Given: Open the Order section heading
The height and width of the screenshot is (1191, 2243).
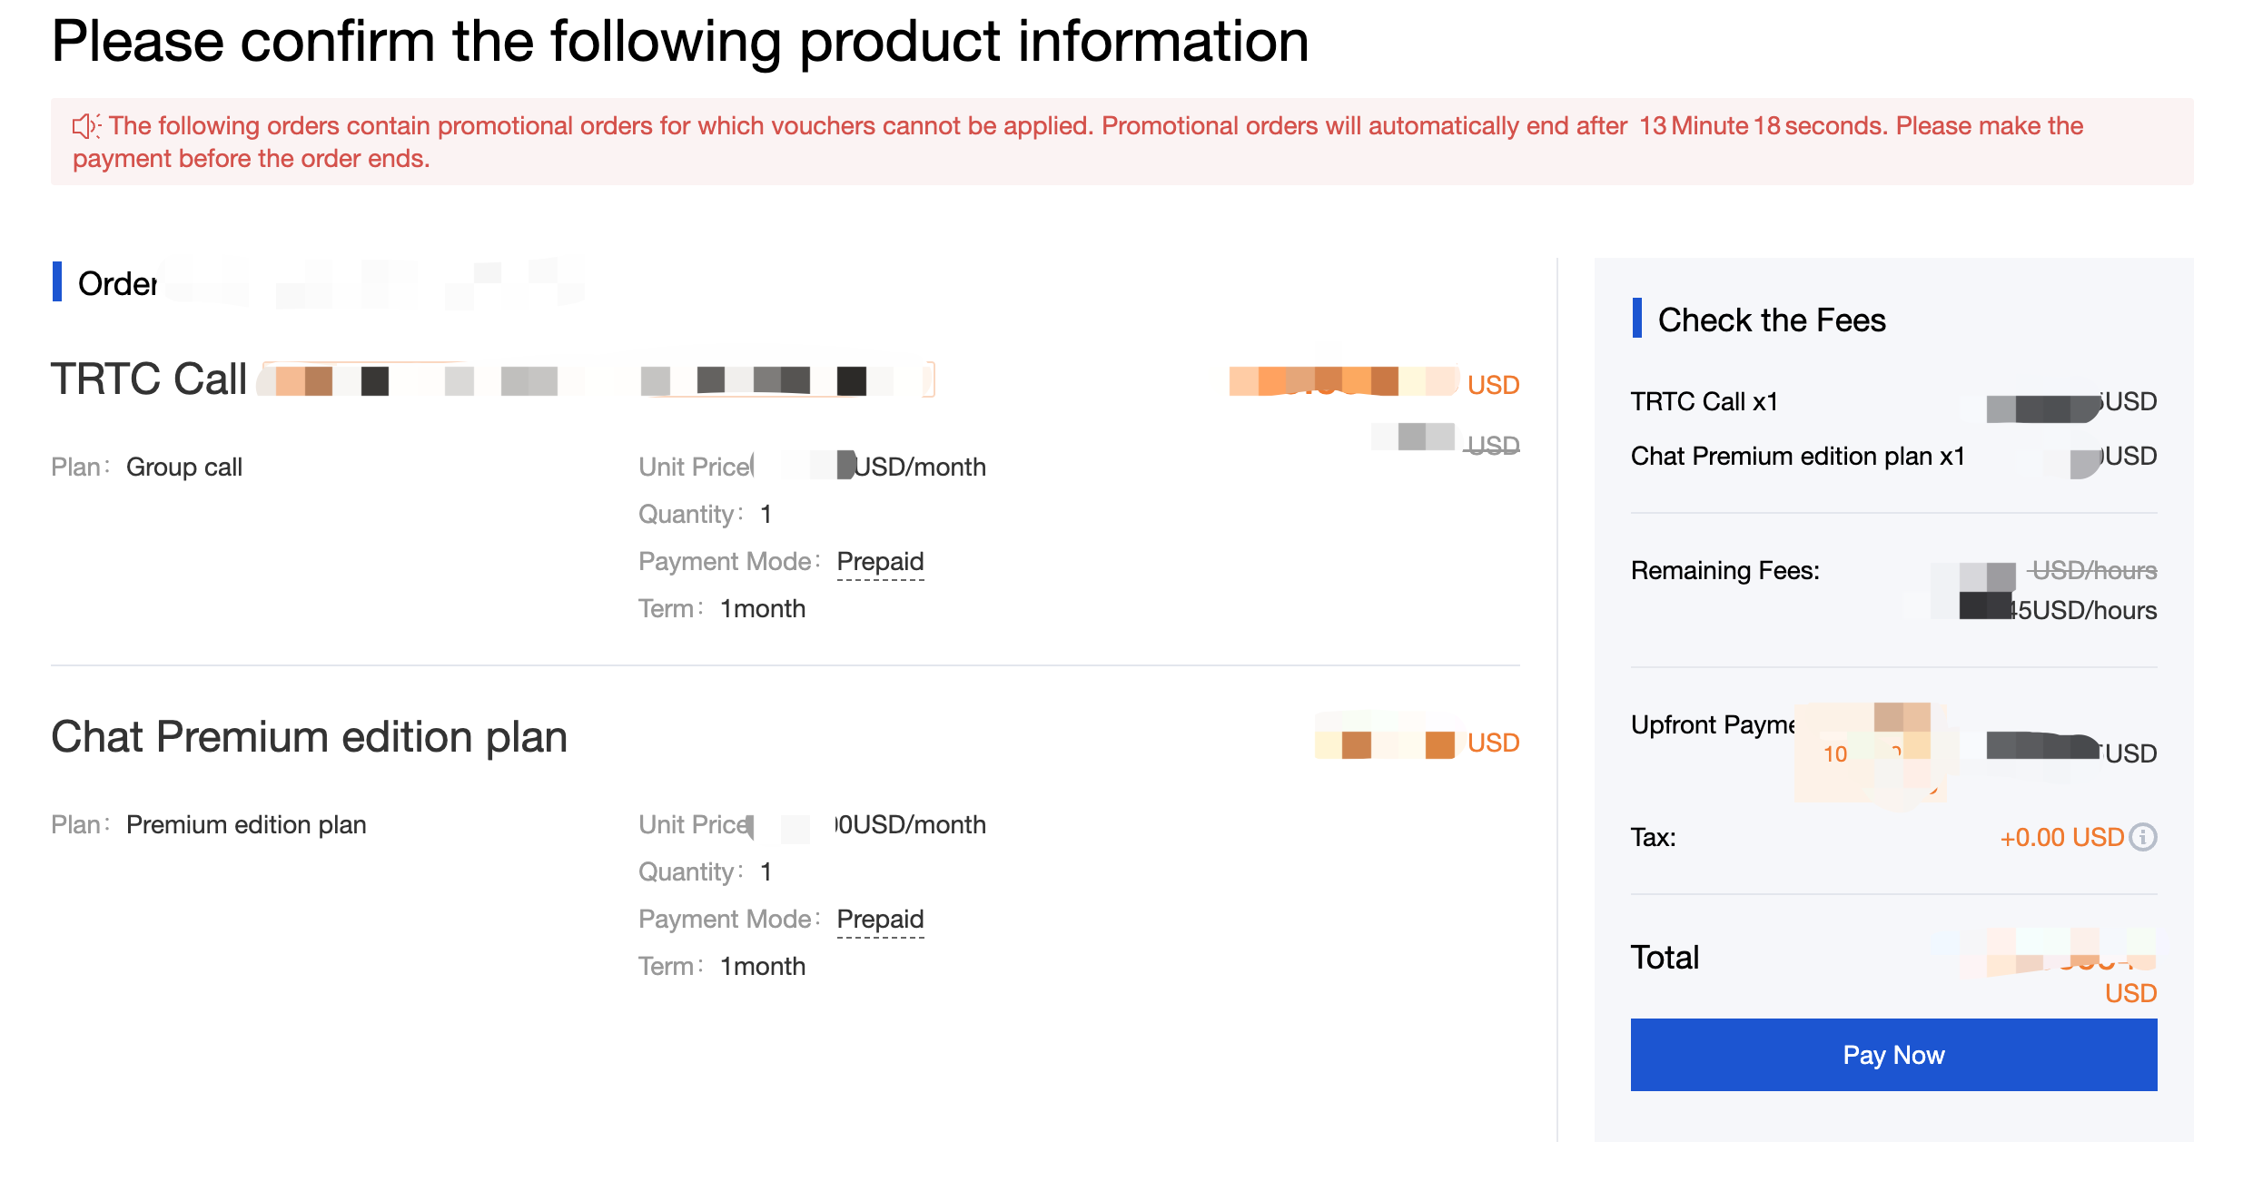Looking at the screenshot, I should 118,283.
